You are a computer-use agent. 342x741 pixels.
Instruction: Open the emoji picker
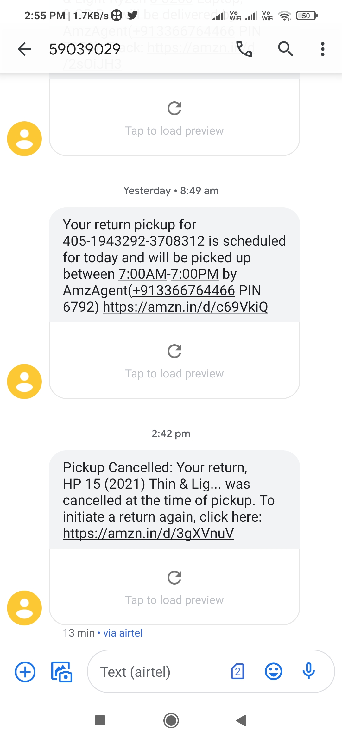coord(273,672)
